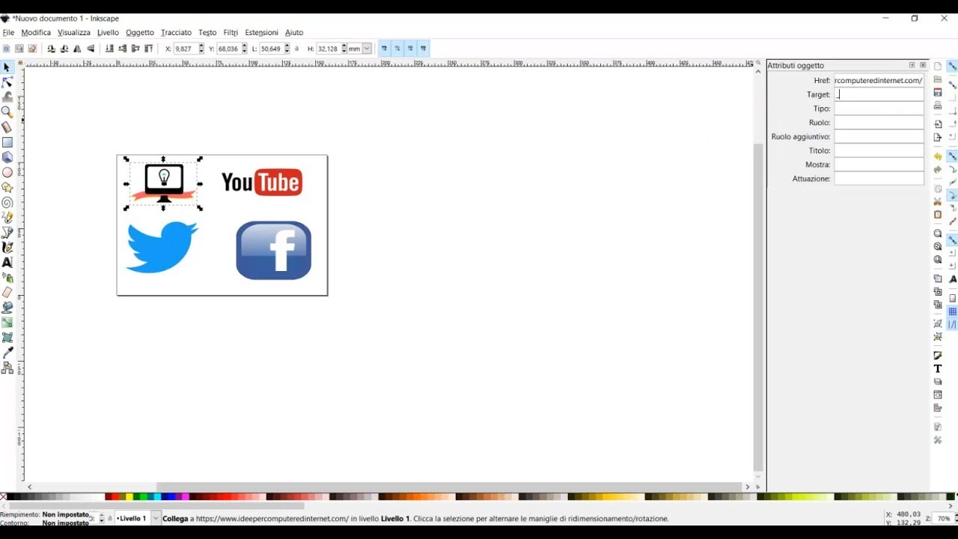The height and width of the screenshot is (539, 958).
Task: Open the File menu
Action: pyautogui.click(x=8, y=33)
